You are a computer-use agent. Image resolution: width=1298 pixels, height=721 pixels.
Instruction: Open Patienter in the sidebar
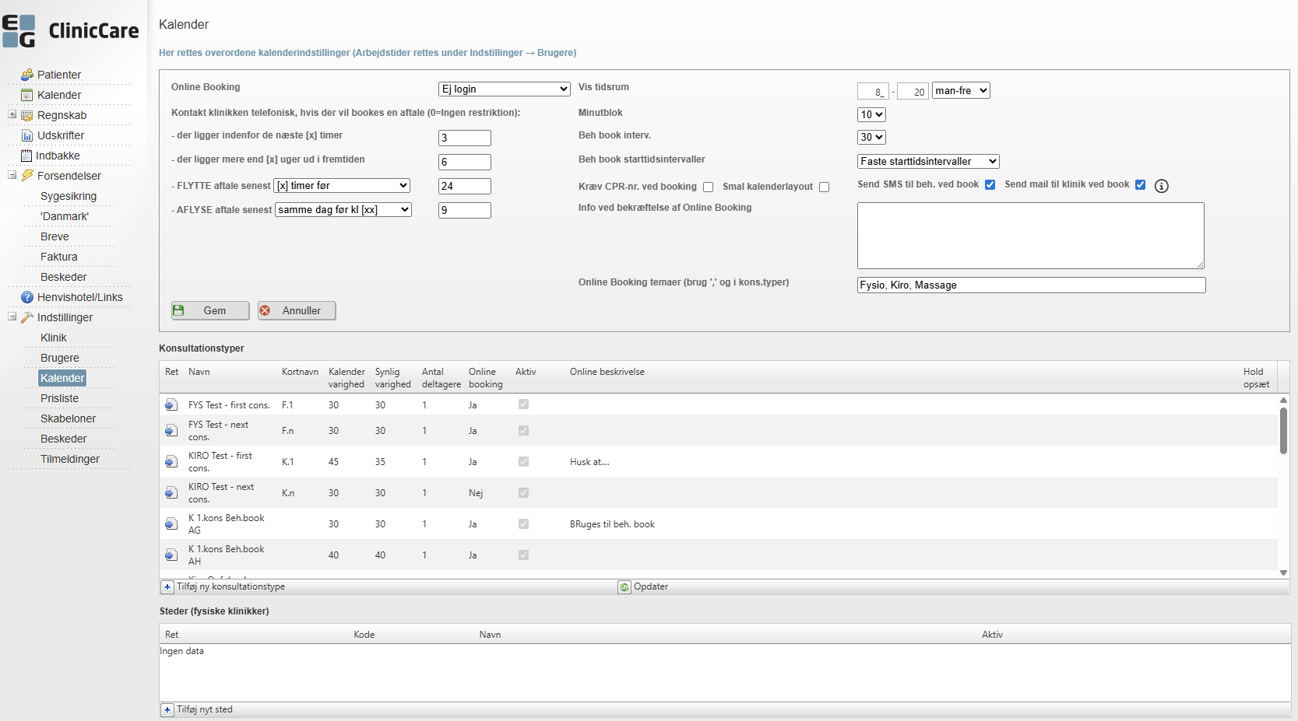point(59,75)
